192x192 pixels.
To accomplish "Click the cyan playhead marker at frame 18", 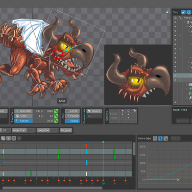I will click(103, 142).
